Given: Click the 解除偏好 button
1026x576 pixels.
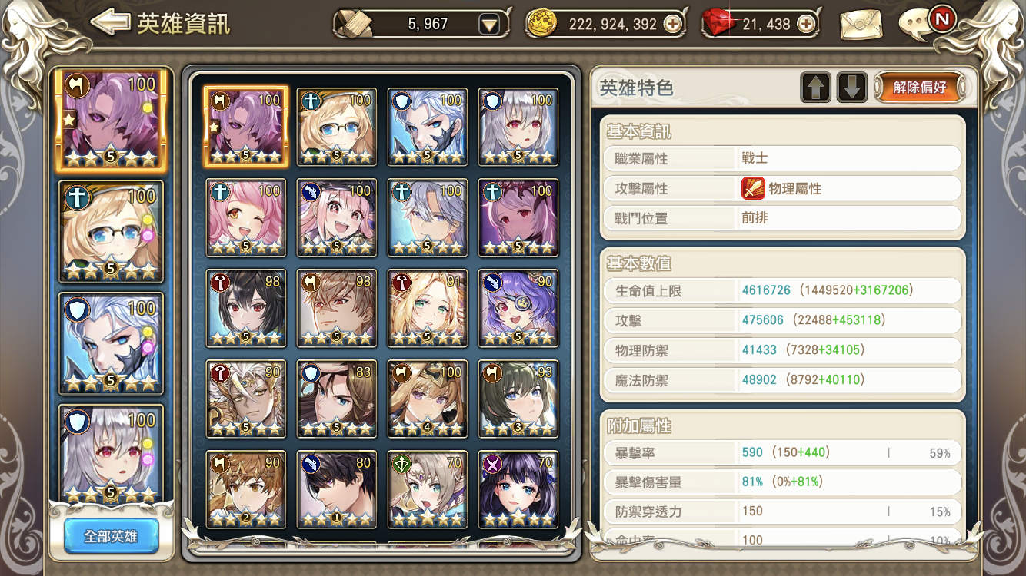Looking at the screenshot, I should click(x=919, y=88).
